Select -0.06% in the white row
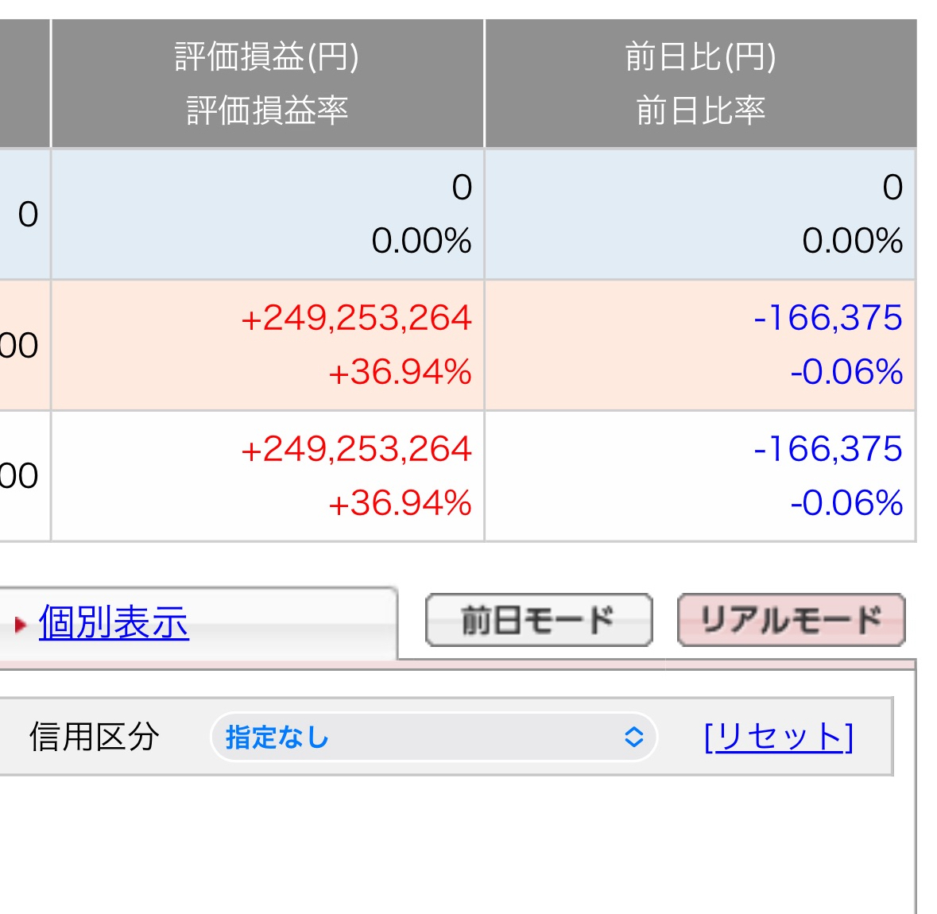The image size is (937, 914). (846, 503)
